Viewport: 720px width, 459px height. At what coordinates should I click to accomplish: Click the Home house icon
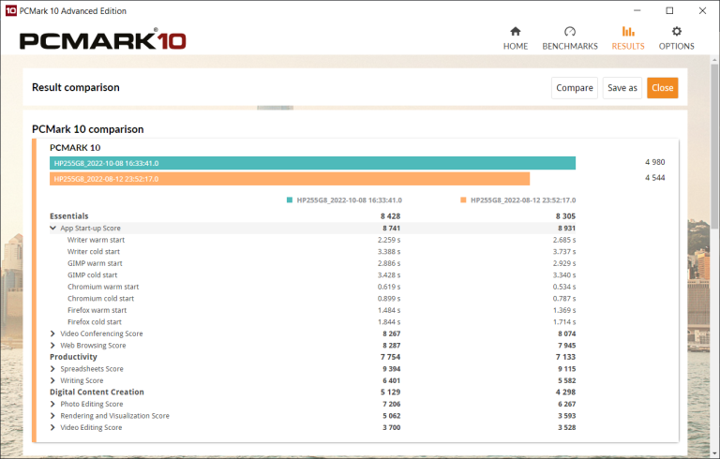(515, 31)
